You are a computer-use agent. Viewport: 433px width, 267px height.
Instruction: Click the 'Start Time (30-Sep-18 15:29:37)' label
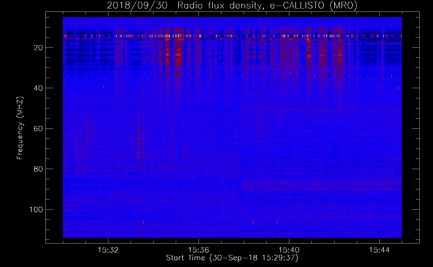pyautogui.click(x=232, y=258)
